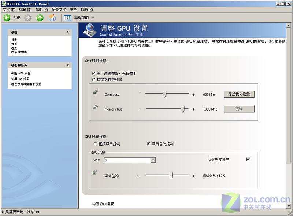The height and width of the screenshot is (216, 293).
Task: Click the vertical scrollbar up arrow
Action: pyautogui.click(x=289, y=25)
